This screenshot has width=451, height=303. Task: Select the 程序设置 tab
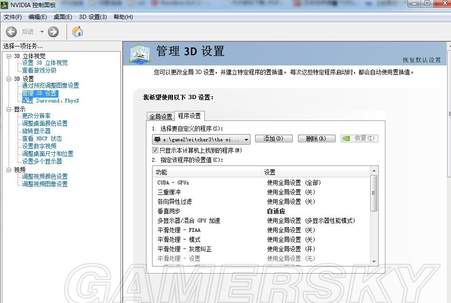(x=190, y=116)
